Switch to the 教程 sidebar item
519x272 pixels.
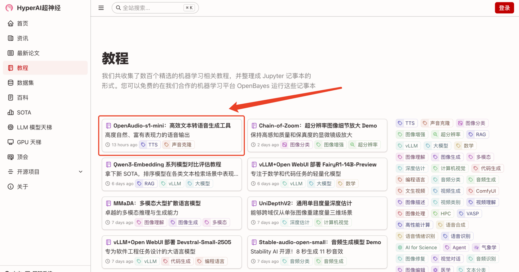pyautogui.click(x=22, y=68)
